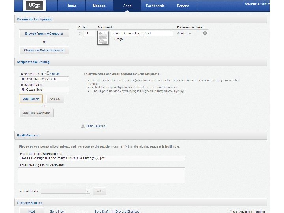Click the Add CC button
The height and width of the screenshot is (213, 284).
[55, 99]
